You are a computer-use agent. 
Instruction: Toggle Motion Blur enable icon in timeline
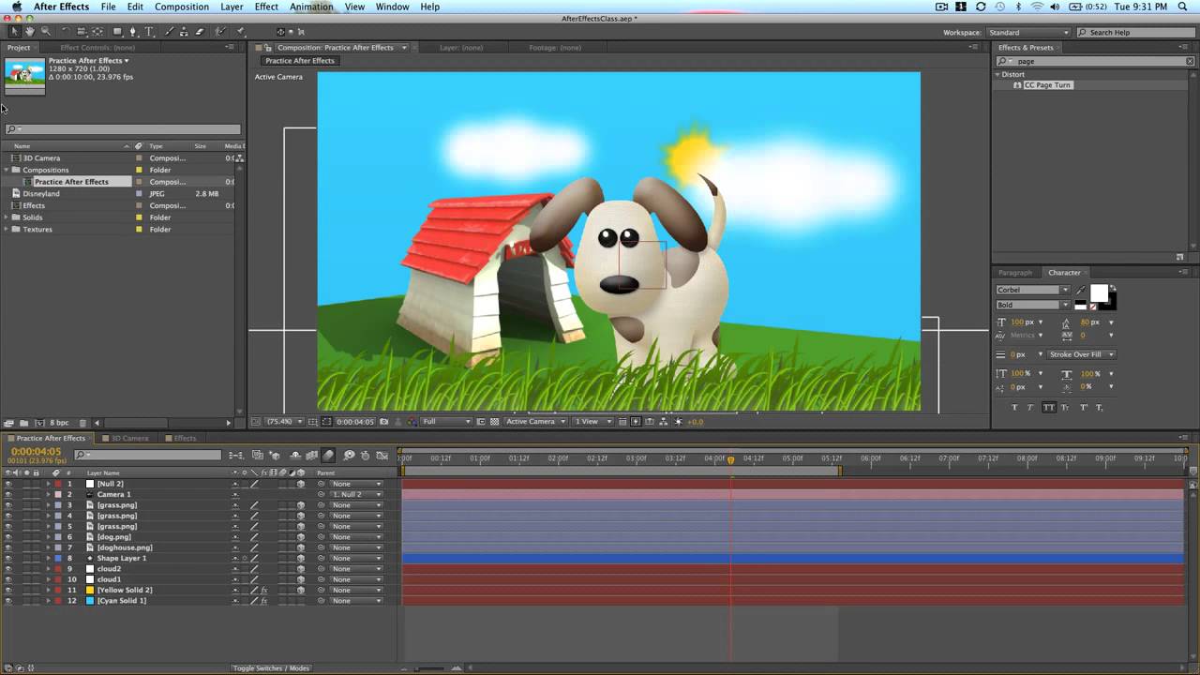(328, 456)
